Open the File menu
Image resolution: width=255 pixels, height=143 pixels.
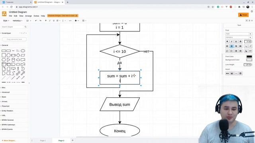tap(10, 16)
